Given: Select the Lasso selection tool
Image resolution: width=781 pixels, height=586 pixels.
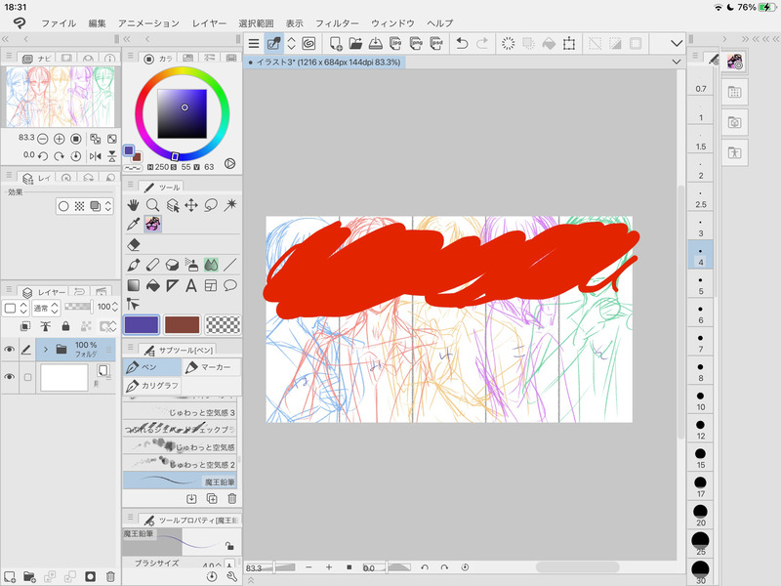Looking at the screenshot, I should [x=211, y=205].
